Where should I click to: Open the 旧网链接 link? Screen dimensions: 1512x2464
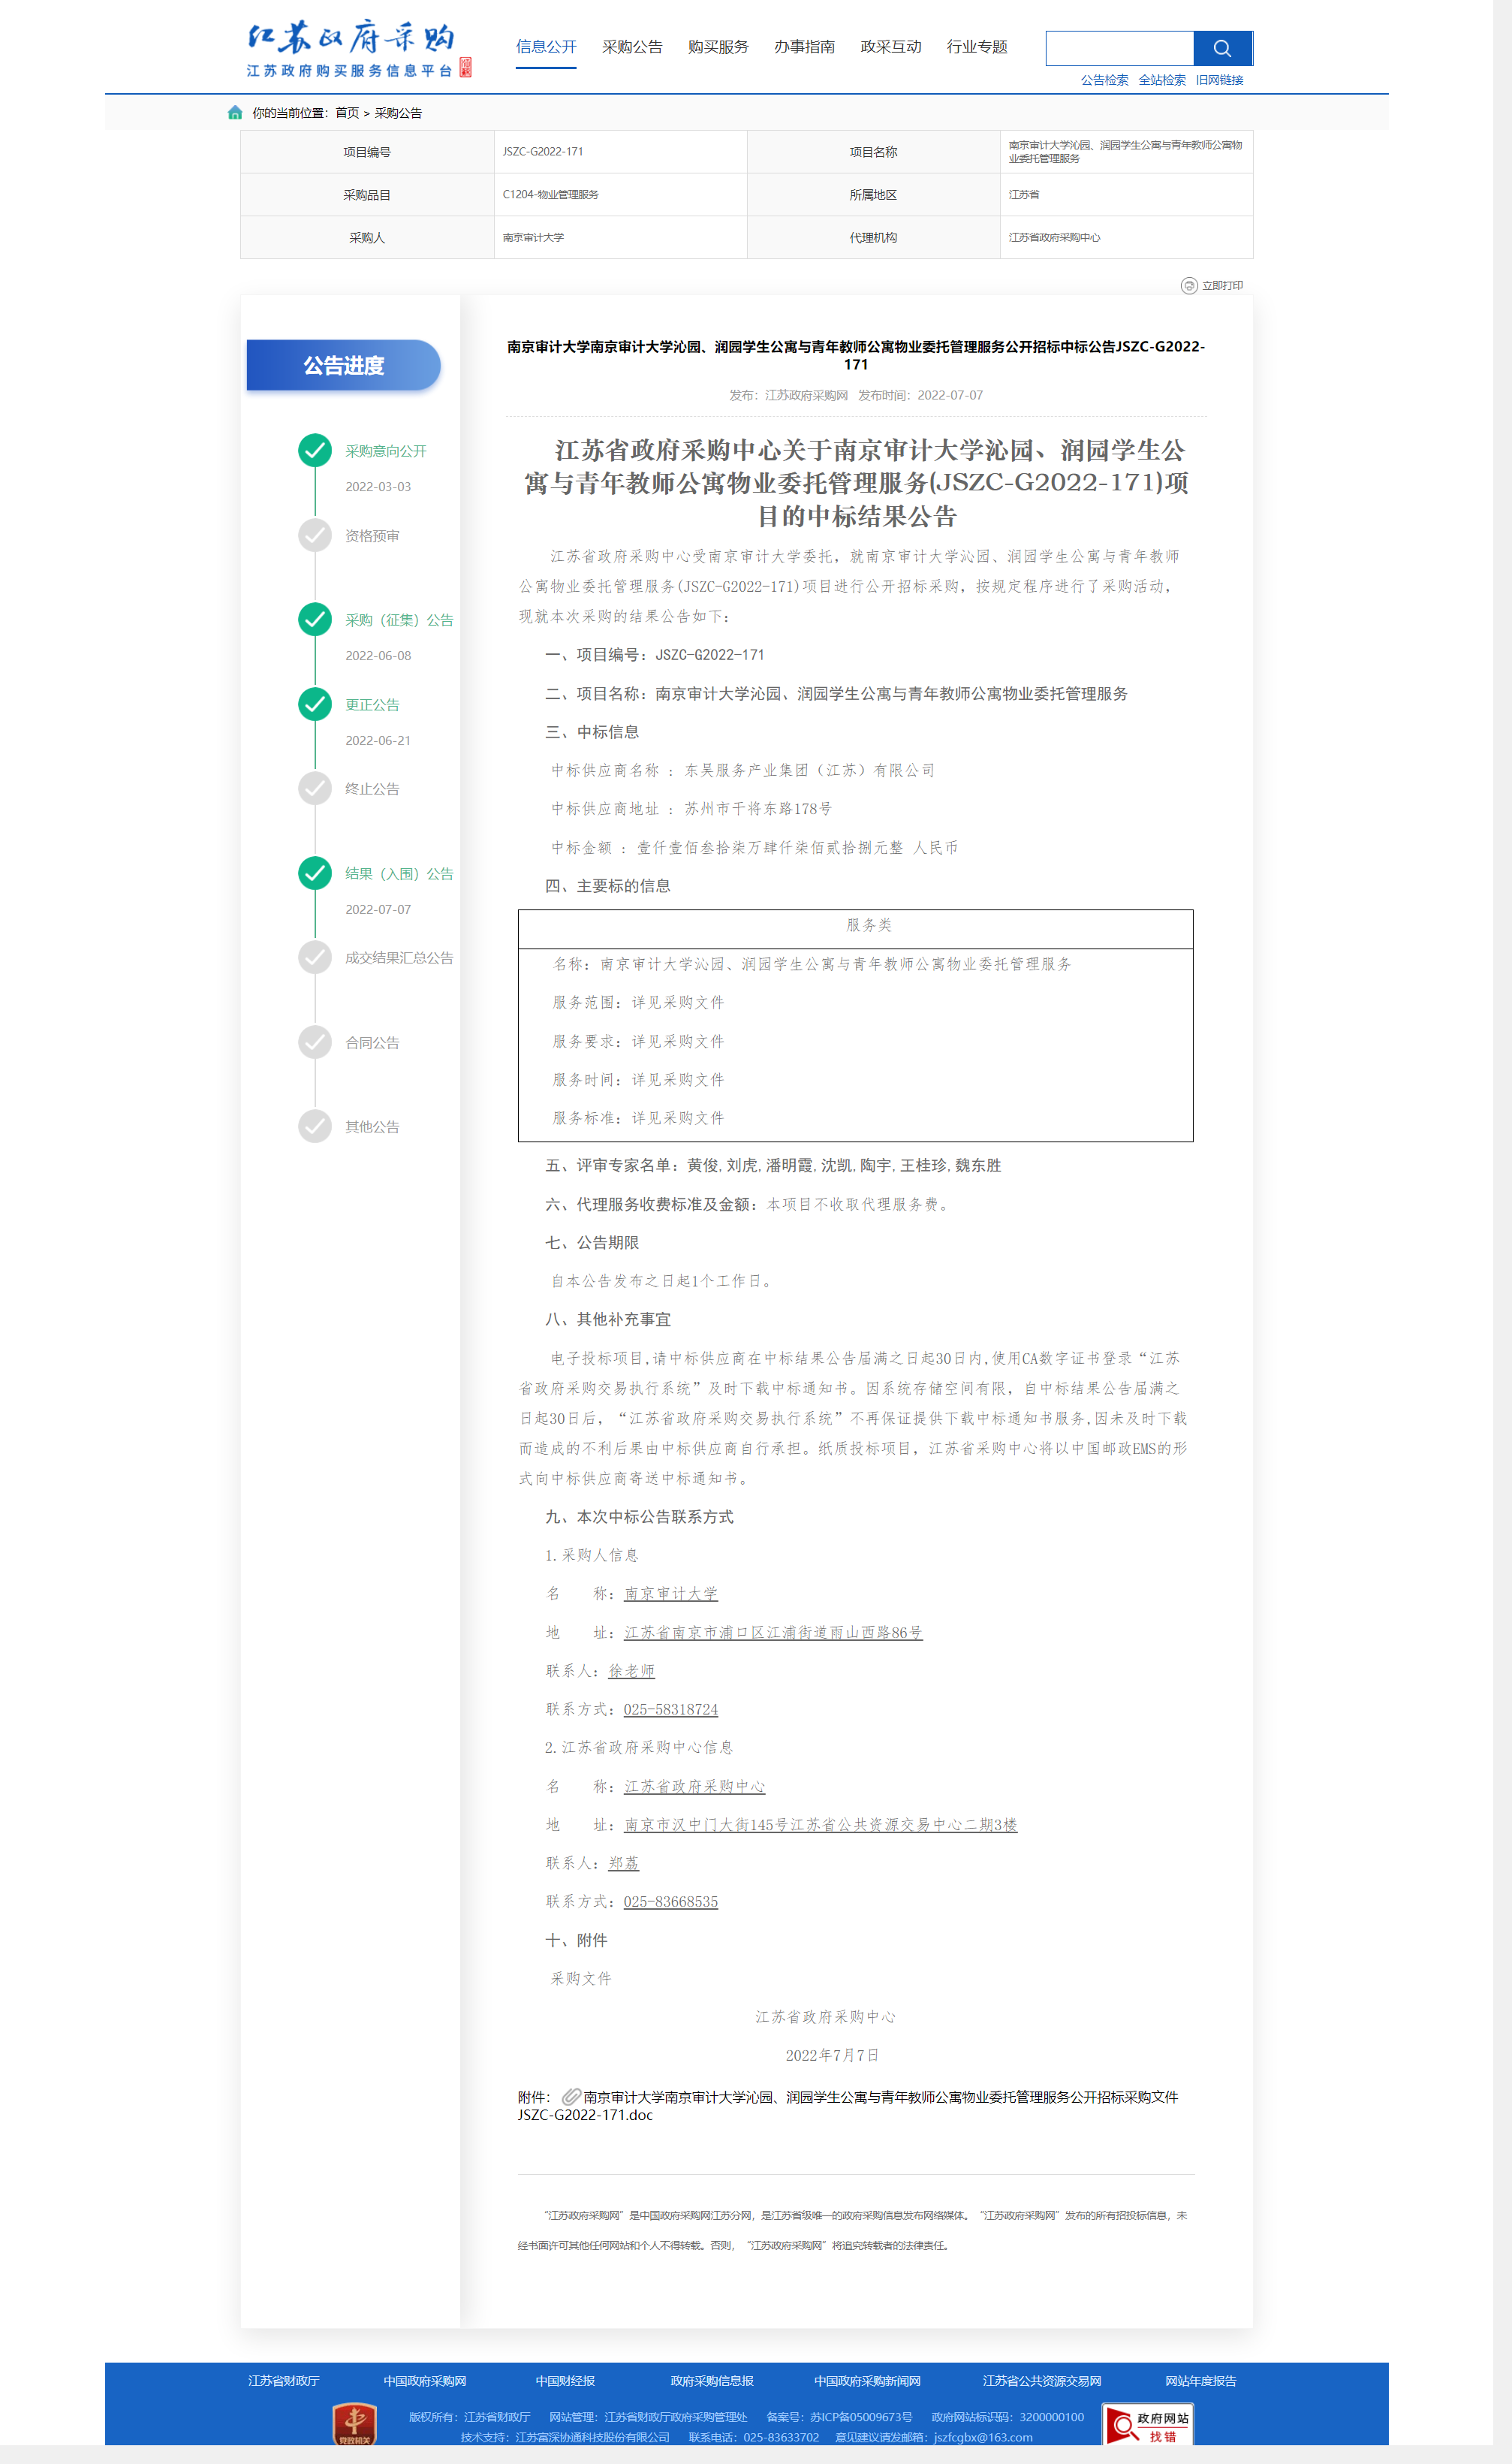[1219, 80]
